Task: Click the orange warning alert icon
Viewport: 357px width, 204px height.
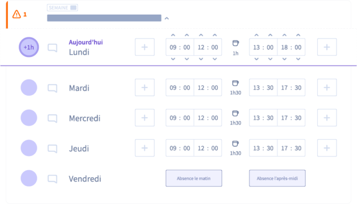Action: tap(17, 14)
